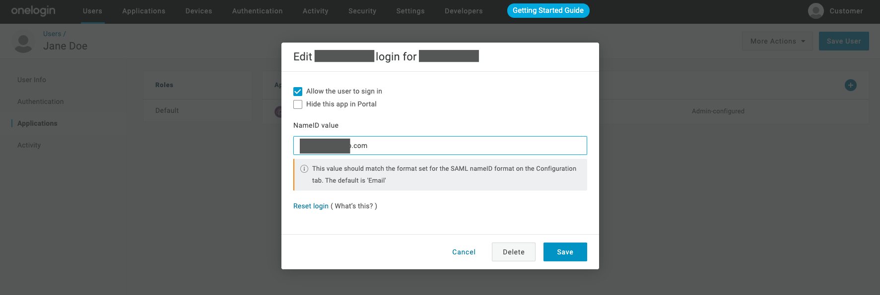The image size is (880, 295).
Task: Open the Users menu in top navigation
Action: [92, 11]
